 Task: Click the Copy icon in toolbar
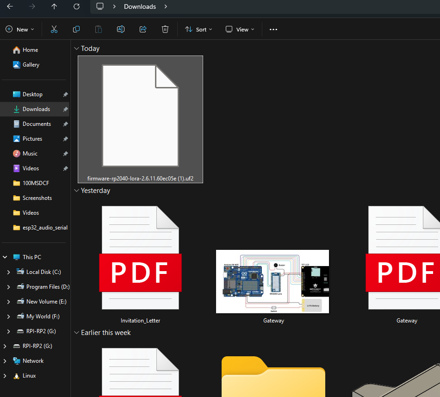click(76, 29)
